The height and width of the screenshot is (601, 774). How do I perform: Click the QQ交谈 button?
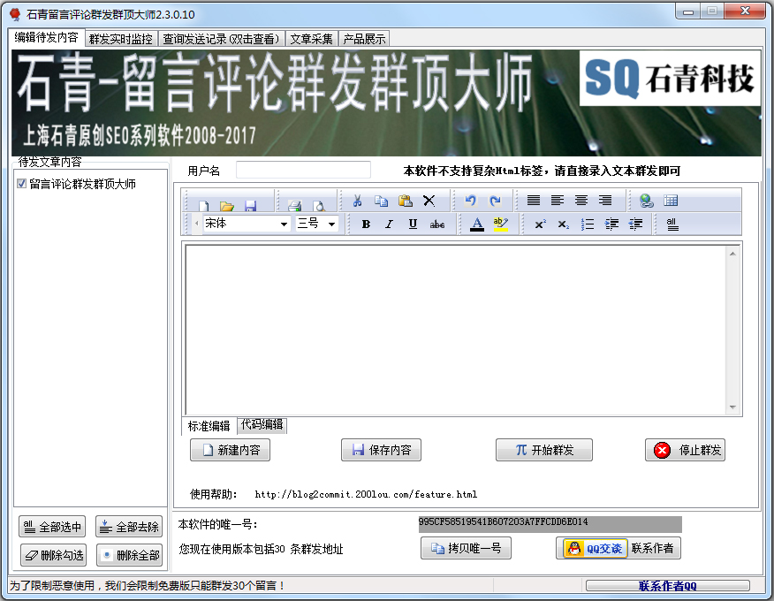[x=596, y=548]
